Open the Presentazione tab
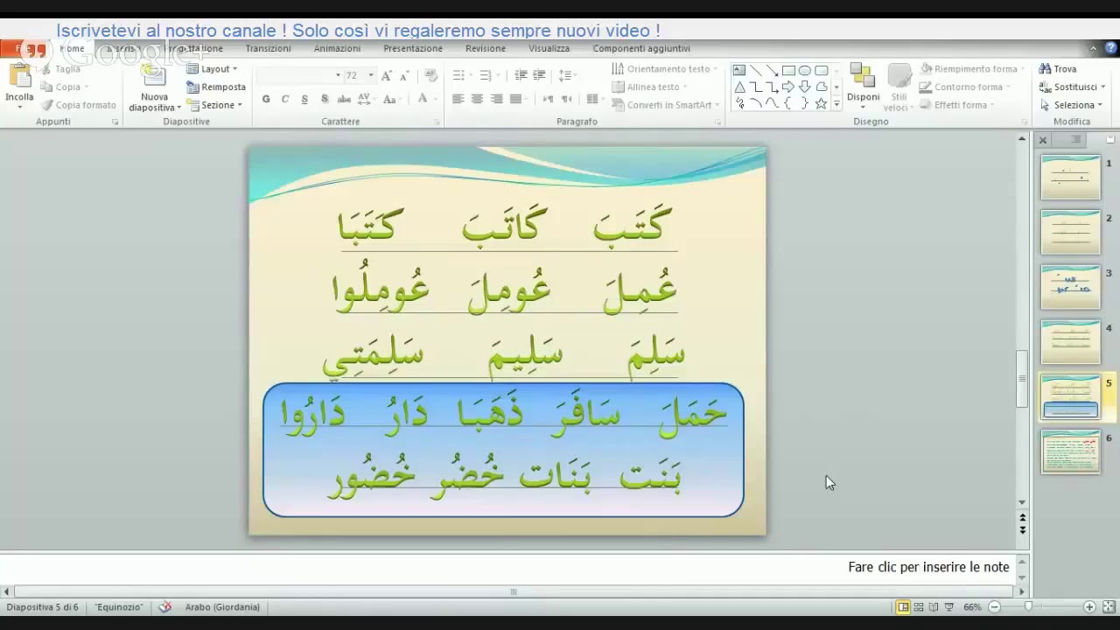The width and height of the screenshot is (1120, 630). pos(413,49)
